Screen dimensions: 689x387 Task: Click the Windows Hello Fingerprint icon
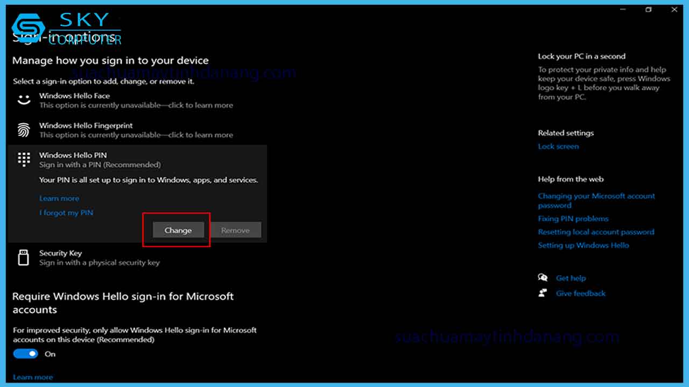(x=24, y=130)
